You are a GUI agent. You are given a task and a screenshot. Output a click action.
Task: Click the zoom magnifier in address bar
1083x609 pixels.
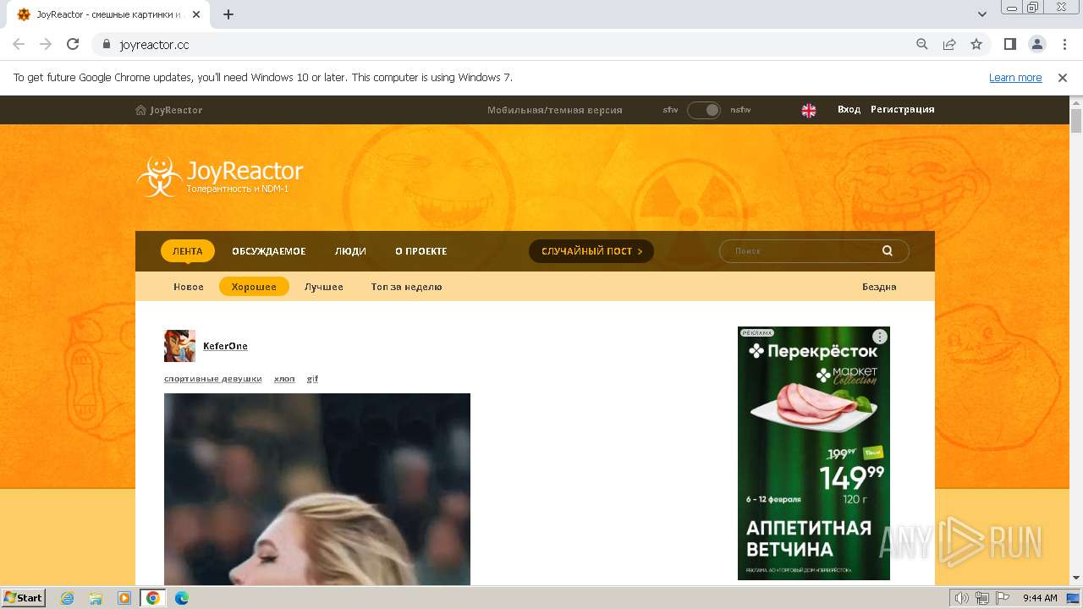922,44
